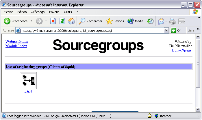Go to the Home page icon
Viewport: 202px width, 120px height.
[x=71, y=21]
